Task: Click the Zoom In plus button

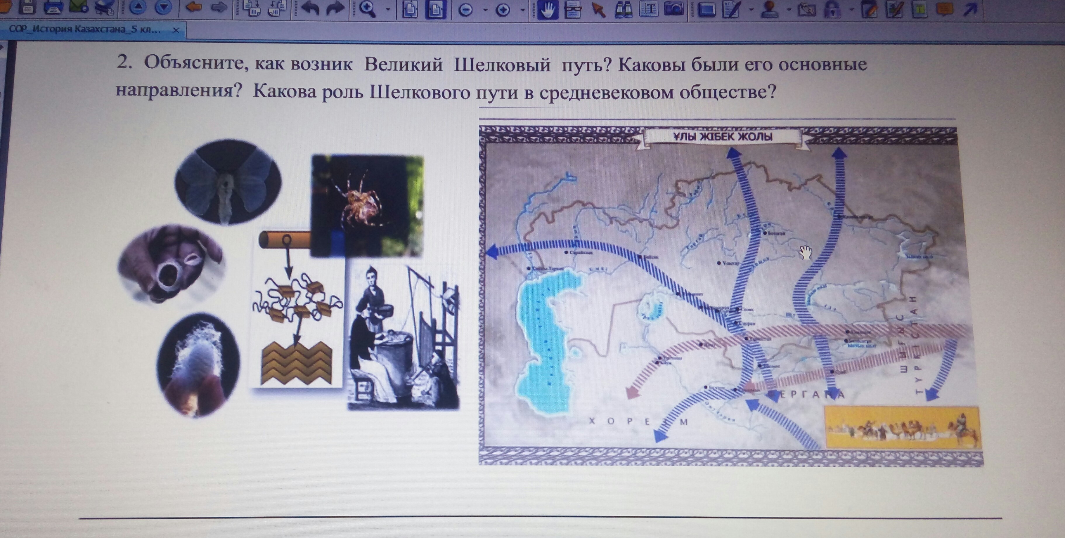Action: tap(503, 10)
